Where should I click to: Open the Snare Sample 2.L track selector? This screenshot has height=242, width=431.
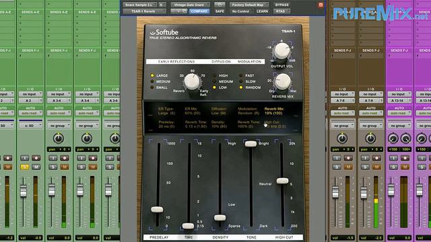pyautogui.click(x=140, y=5)
